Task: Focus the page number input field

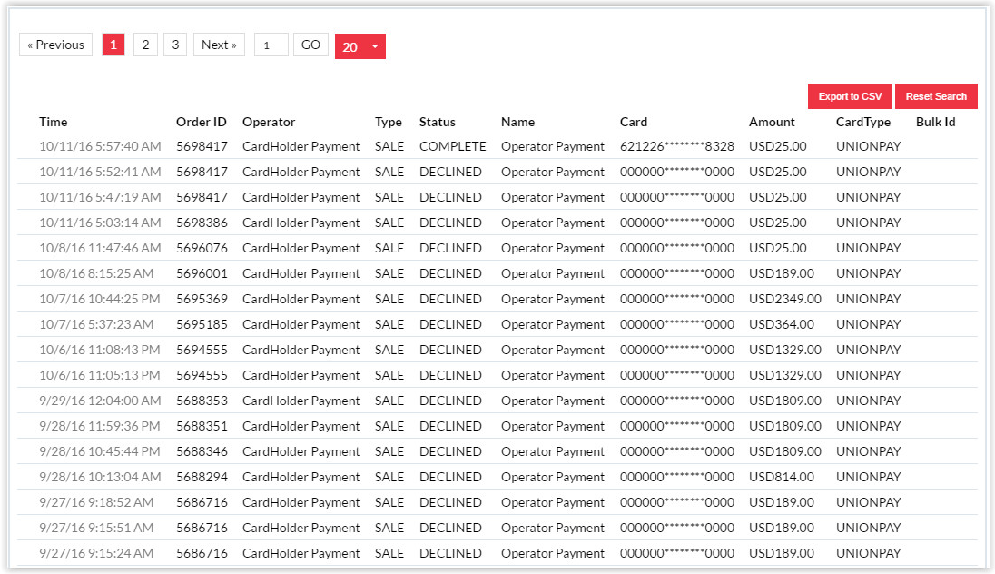Action: coord(271,45)
